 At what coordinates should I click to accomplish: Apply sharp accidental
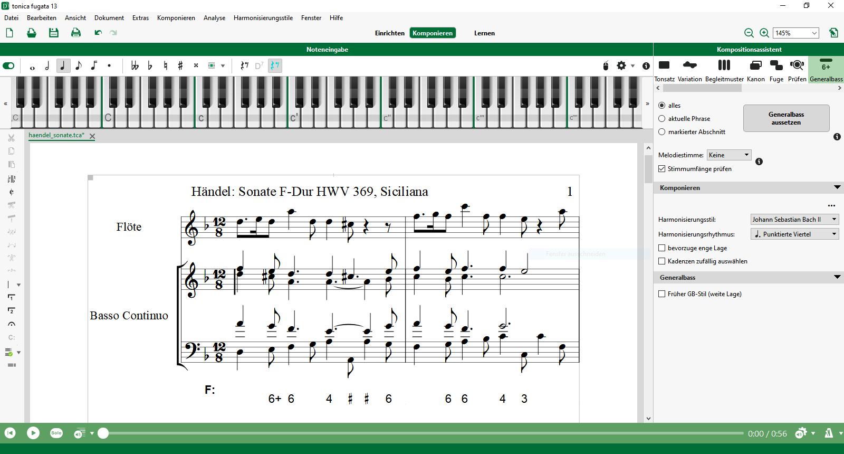click(181, 66)
